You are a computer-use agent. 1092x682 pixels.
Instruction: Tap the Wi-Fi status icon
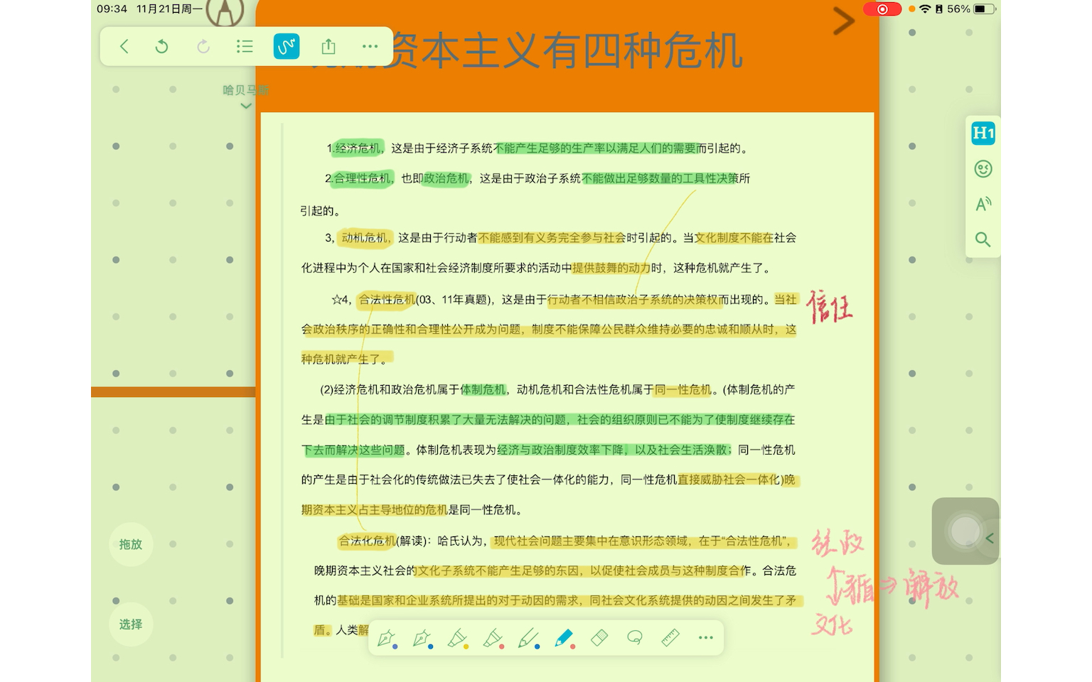tap(925, 9)
